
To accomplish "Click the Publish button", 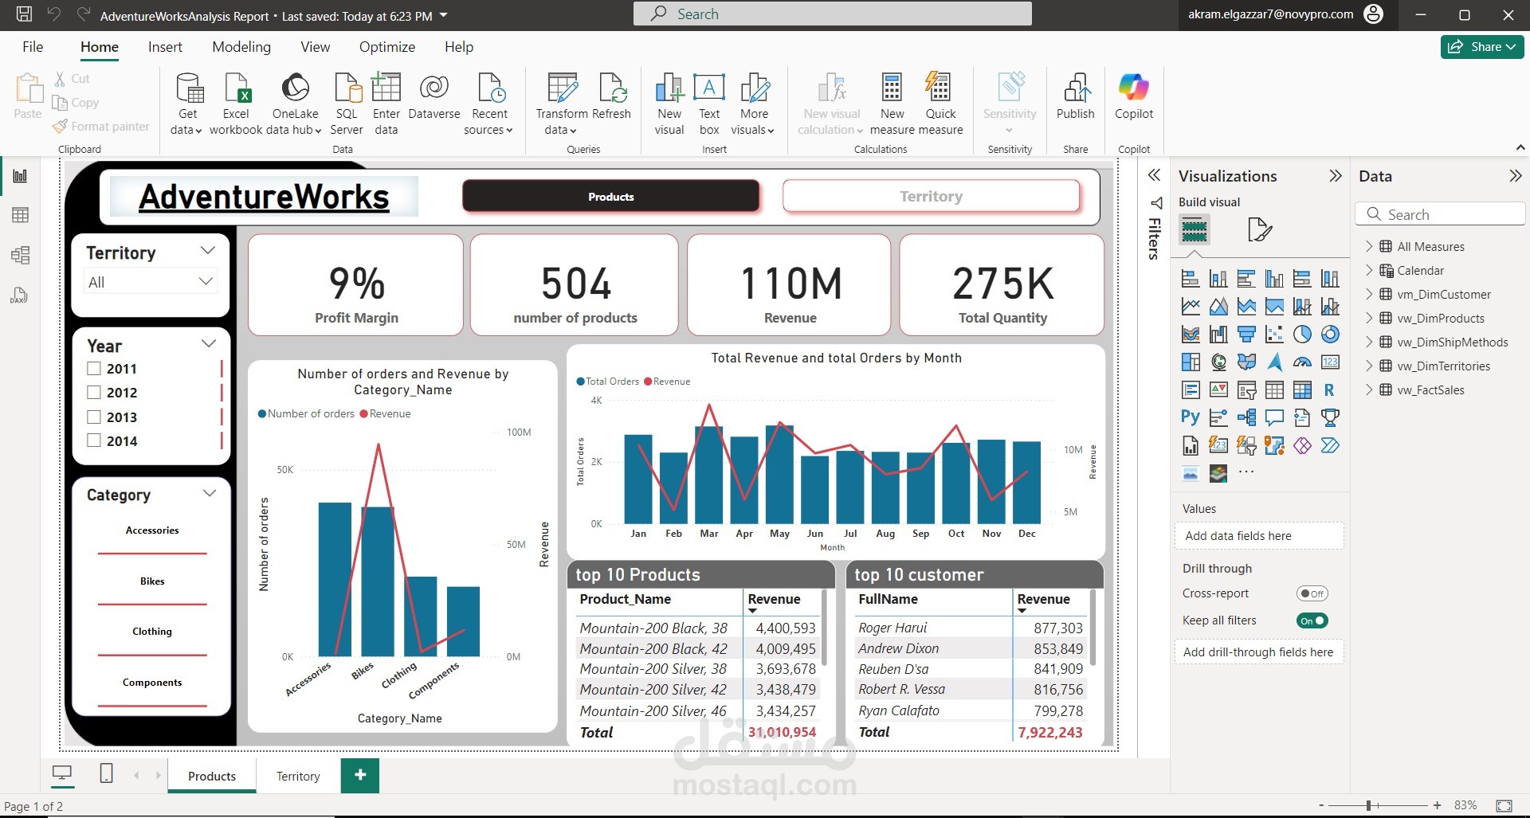I will 1076,96.
